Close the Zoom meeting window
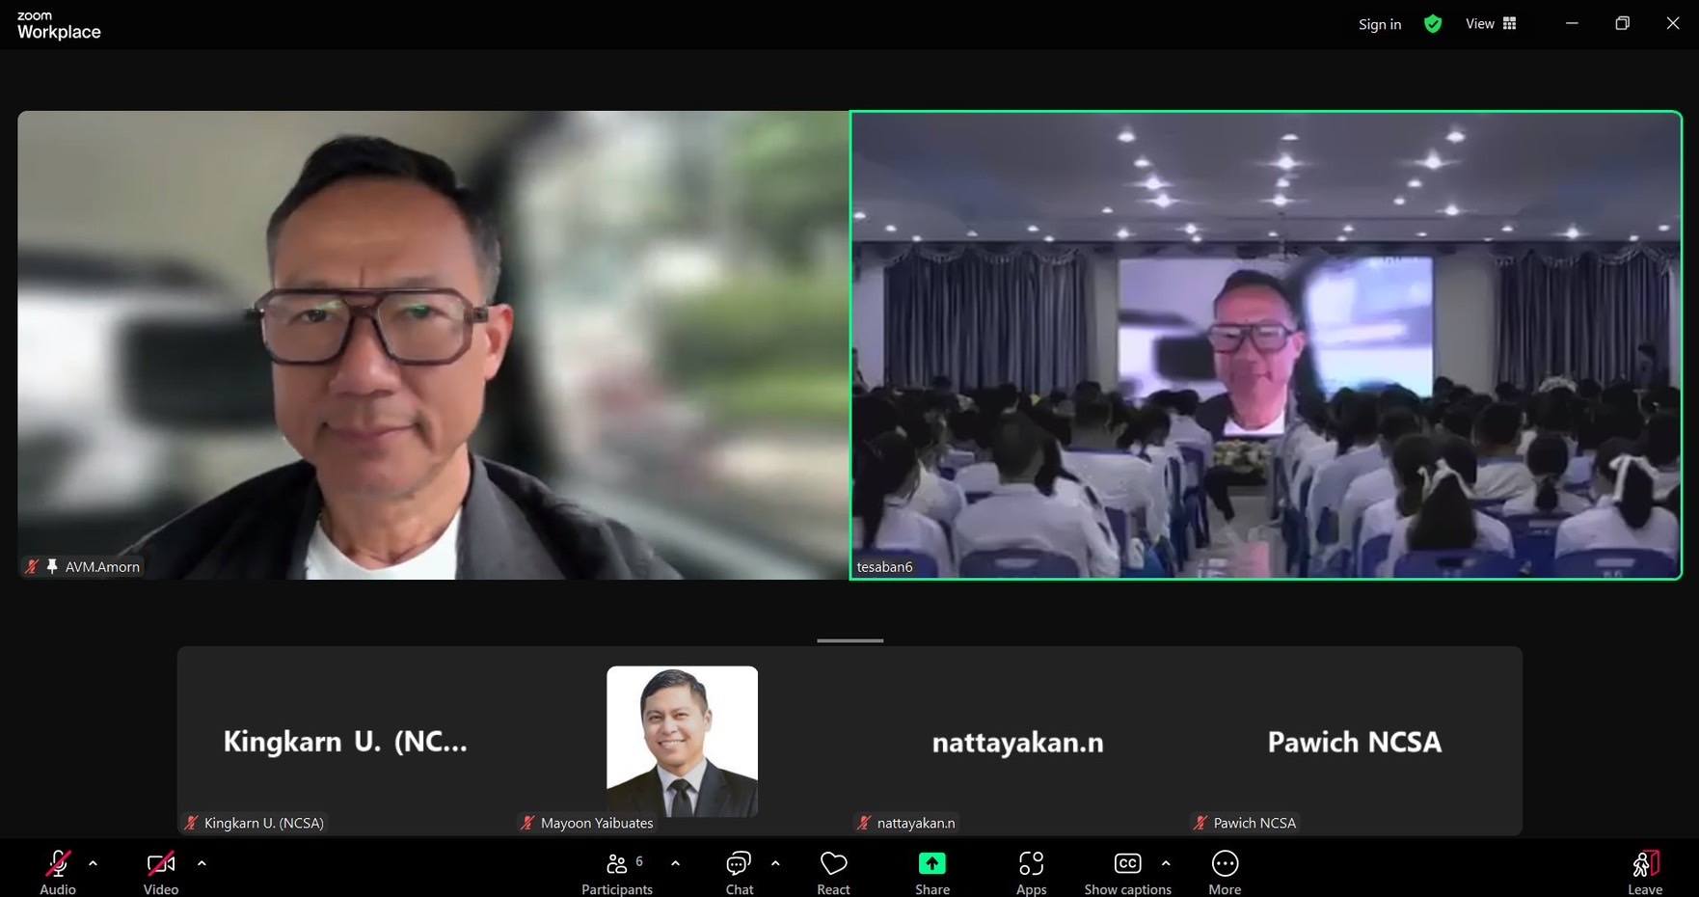 coord(1673,23)
